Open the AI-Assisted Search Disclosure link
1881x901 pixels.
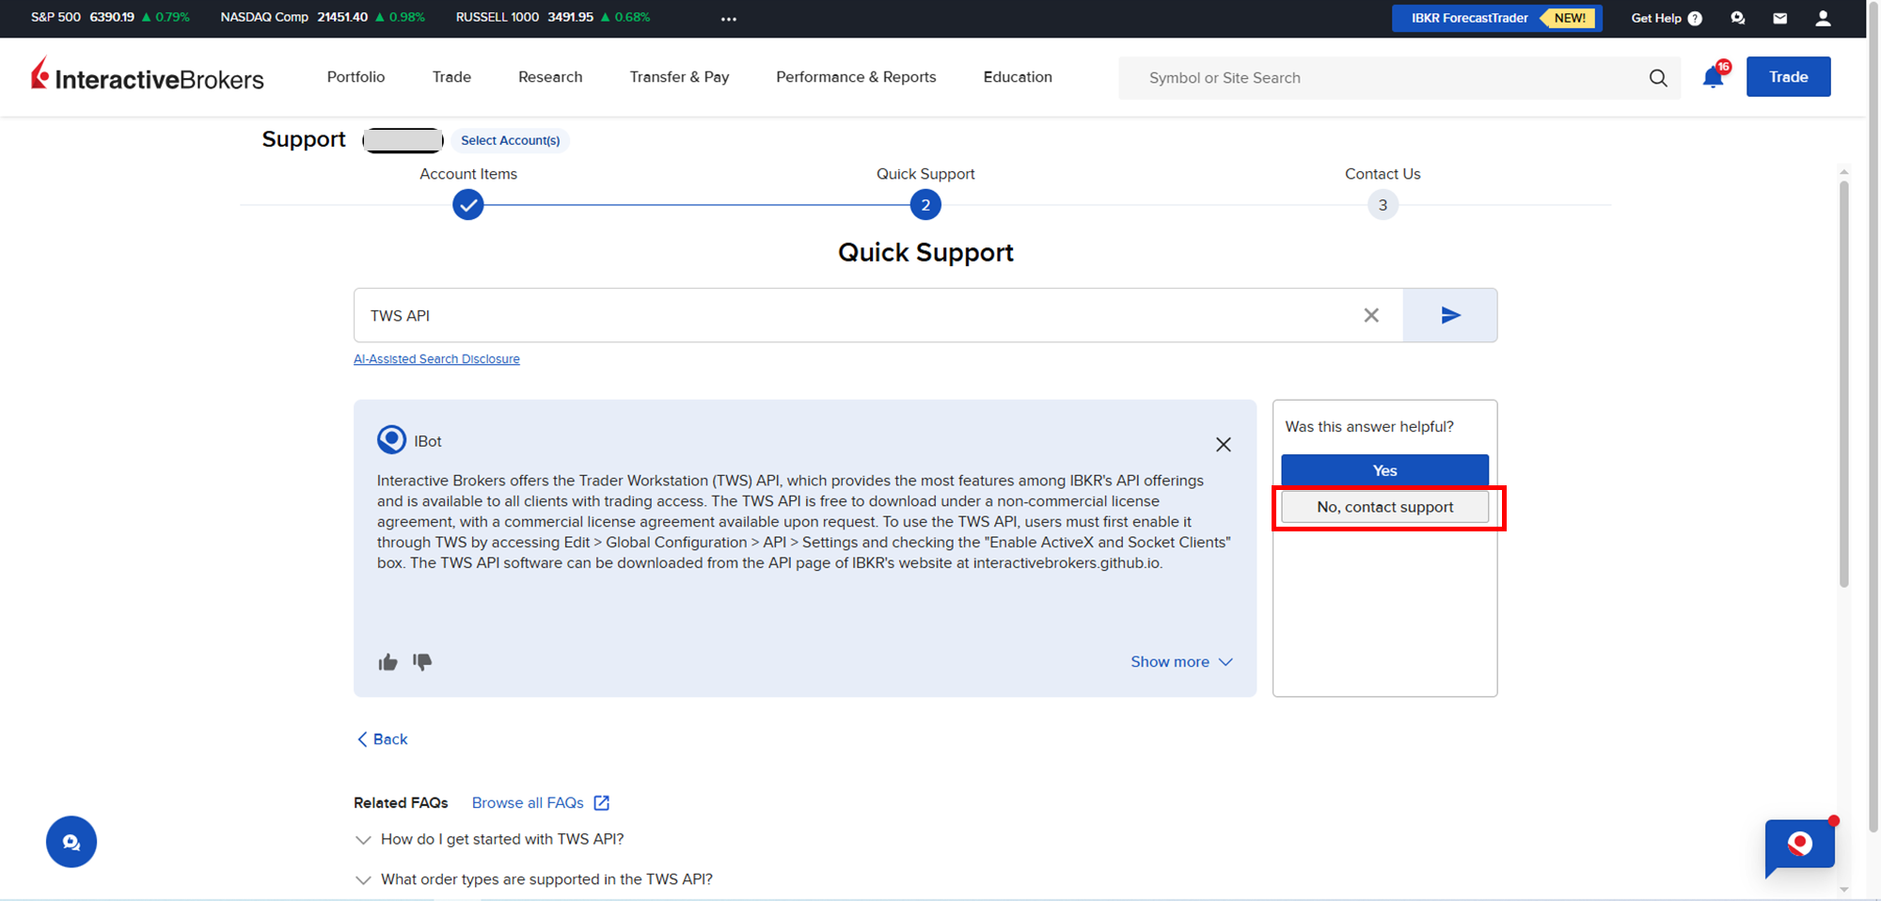coord(436,359)
